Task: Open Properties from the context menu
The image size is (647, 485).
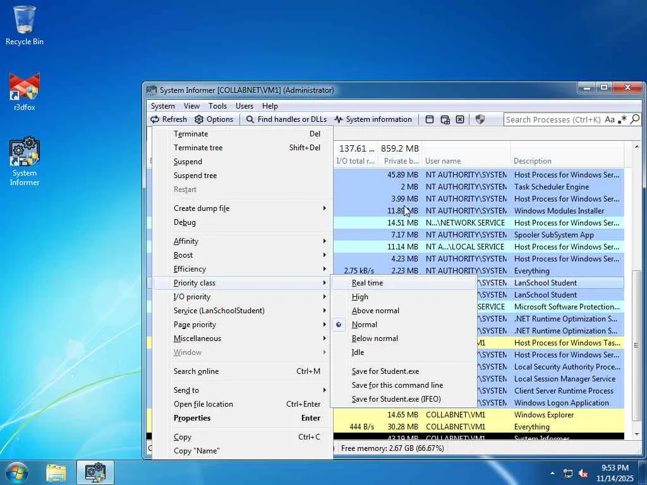Action: [243, 418]
